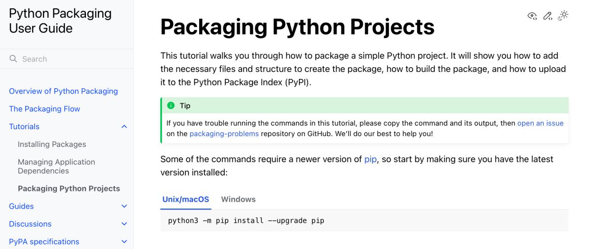Expand the Guides section chevron
The height and width of the screenshot is (249, 593).
pyautogui.click(x=124, y=206)
